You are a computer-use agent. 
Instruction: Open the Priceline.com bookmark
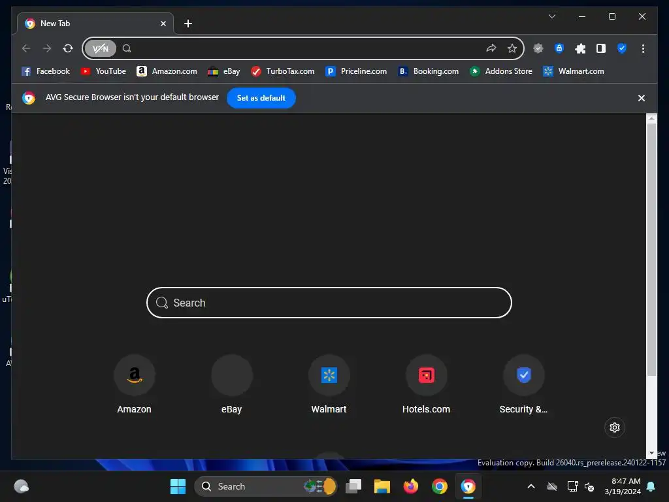(x=356, y=71)
